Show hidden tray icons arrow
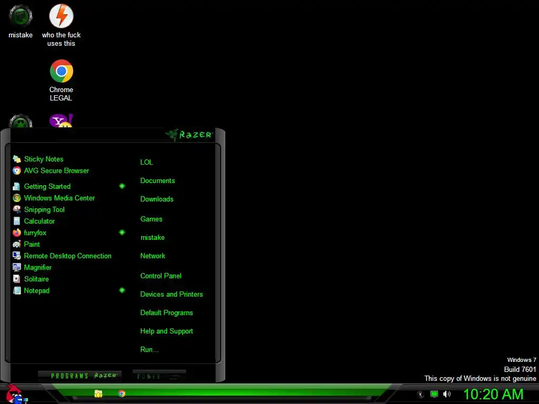 420,395
